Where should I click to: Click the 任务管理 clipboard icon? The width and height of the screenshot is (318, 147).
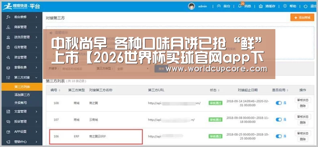click(x=8, y=47)
